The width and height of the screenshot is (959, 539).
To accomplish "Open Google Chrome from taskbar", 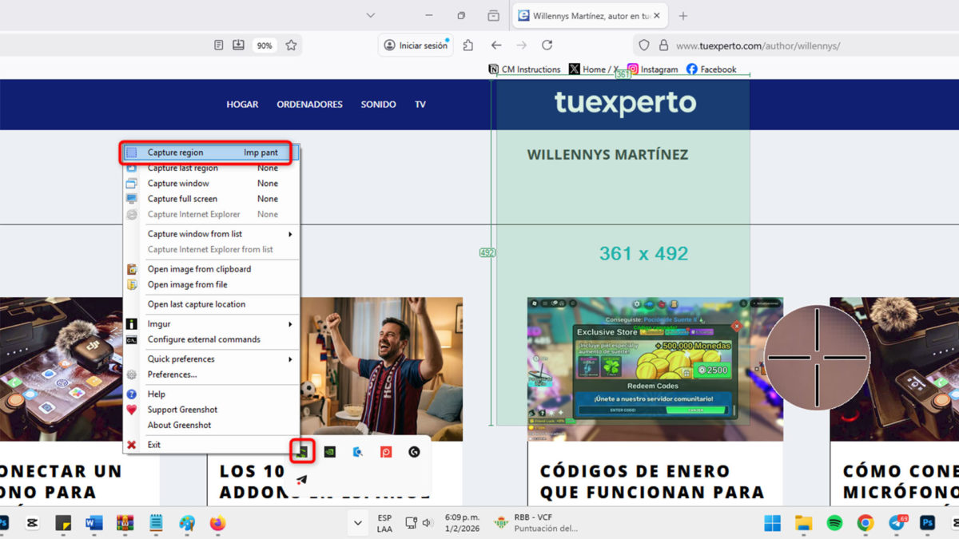I will coord(865,523).
